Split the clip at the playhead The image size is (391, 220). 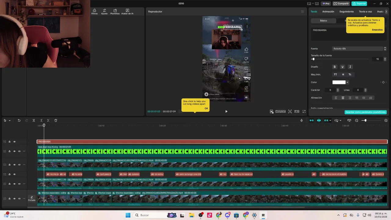coord(34,120)
